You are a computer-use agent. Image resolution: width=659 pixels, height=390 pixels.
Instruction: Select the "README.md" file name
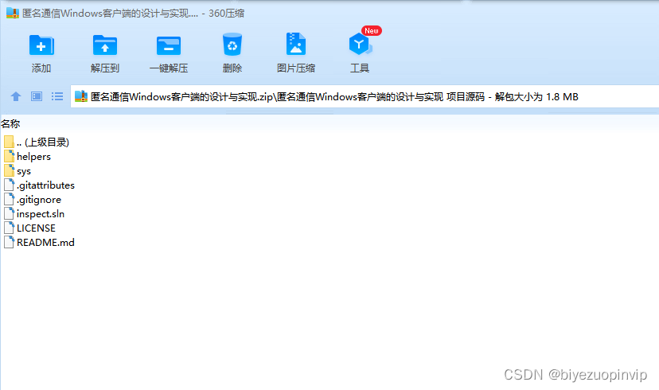[46, 243]
